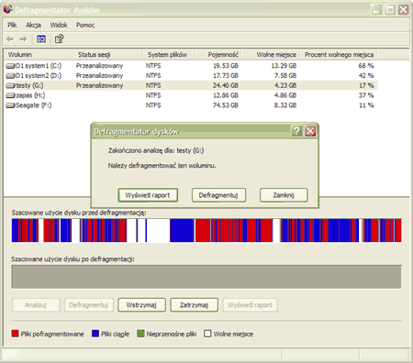413x363 pixels.
Task: Click the white Wolne miejsce legend swatch
Action: 207,334
